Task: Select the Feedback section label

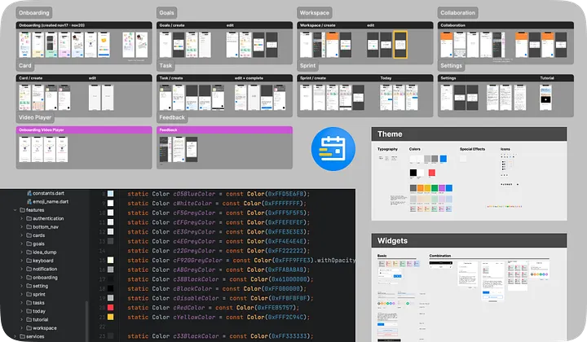Action: point(172,117)
